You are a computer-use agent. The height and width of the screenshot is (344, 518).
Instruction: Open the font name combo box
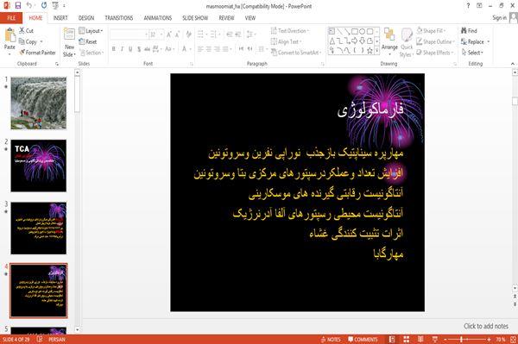(129, 34)
